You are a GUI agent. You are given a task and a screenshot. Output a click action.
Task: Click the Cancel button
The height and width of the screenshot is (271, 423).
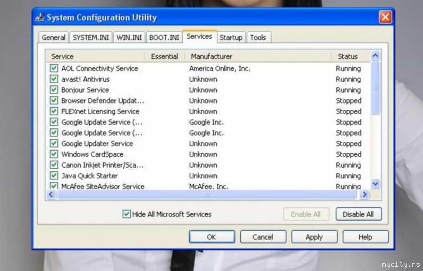[263, 237]
